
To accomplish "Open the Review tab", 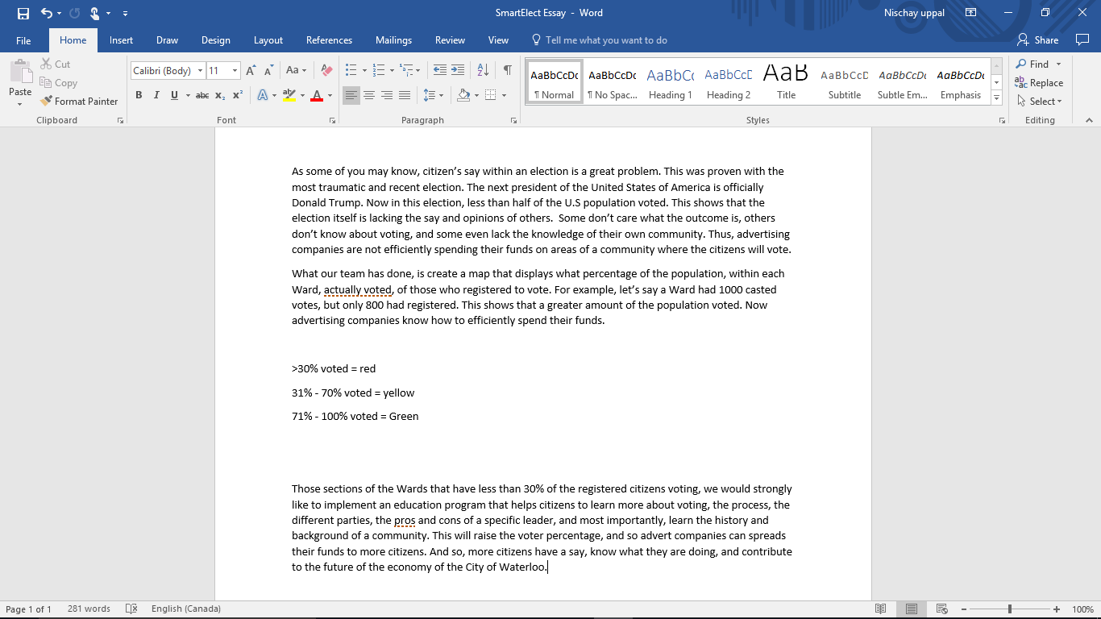I will [450, 40].
